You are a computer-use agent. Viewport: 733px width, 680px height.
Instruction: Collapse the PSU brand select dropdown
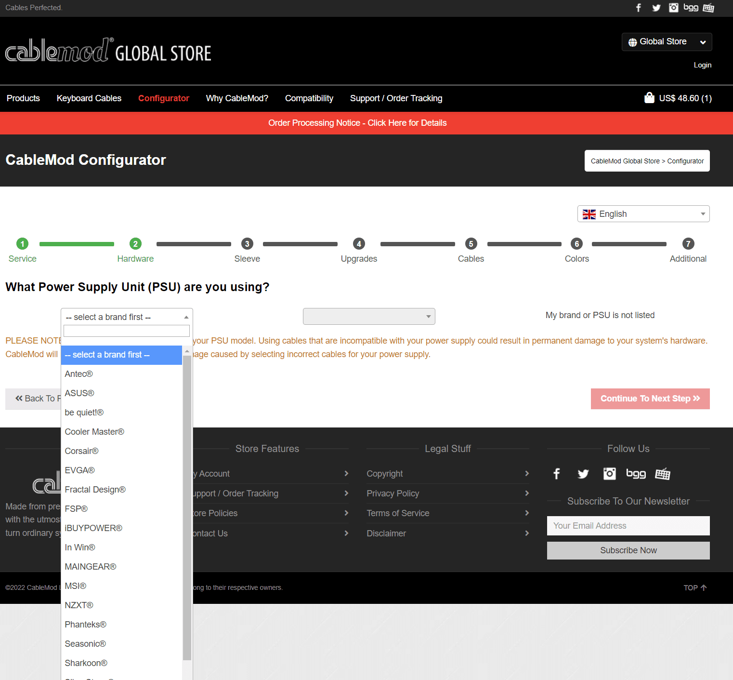click(x=127, y=317)
